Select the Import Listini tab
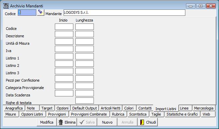219x129 pixels. [x=166, y=109]
